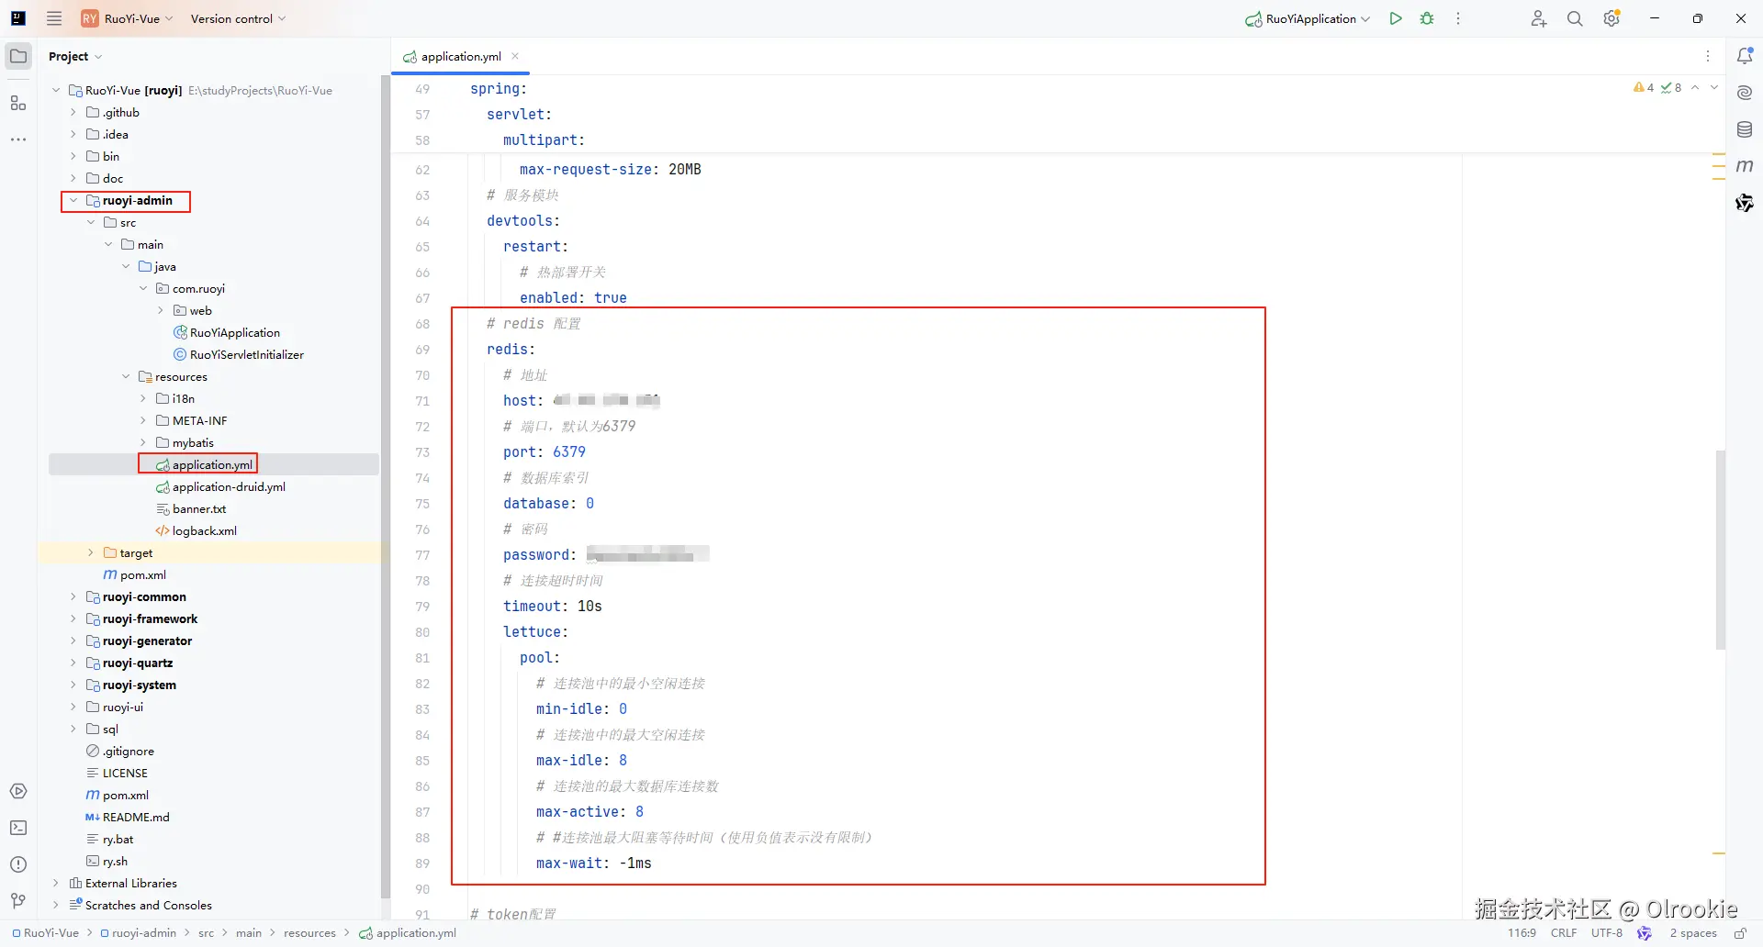Open IDE settings gear icon

pos(1611,18)
